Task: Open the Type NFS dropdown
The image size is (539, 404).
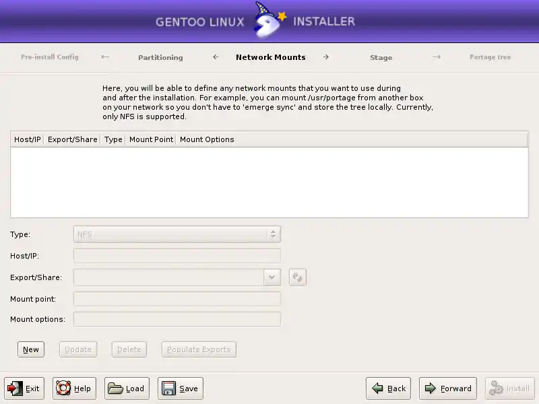Action: [177, 234]
